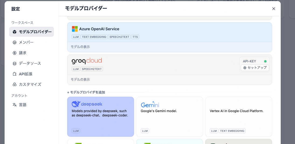Viewport: 295px width, 144px height.
Task: Click the 請求 dollar coin icon
Action: point(15,53)
